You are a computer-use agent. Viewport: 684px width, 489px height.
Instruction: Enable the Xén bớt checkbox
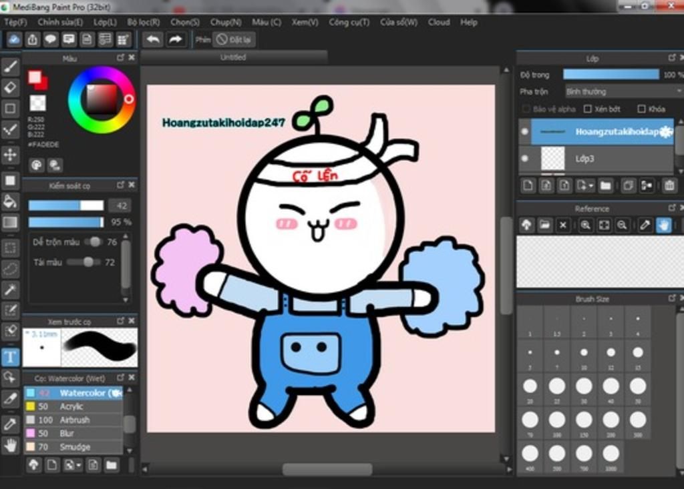[588, 109]
